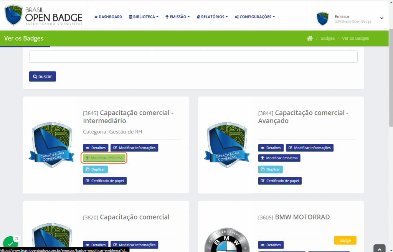393x252 pixels.
Task: Open the Avançado badge emblem image
Action: click(x=226, y=145)
